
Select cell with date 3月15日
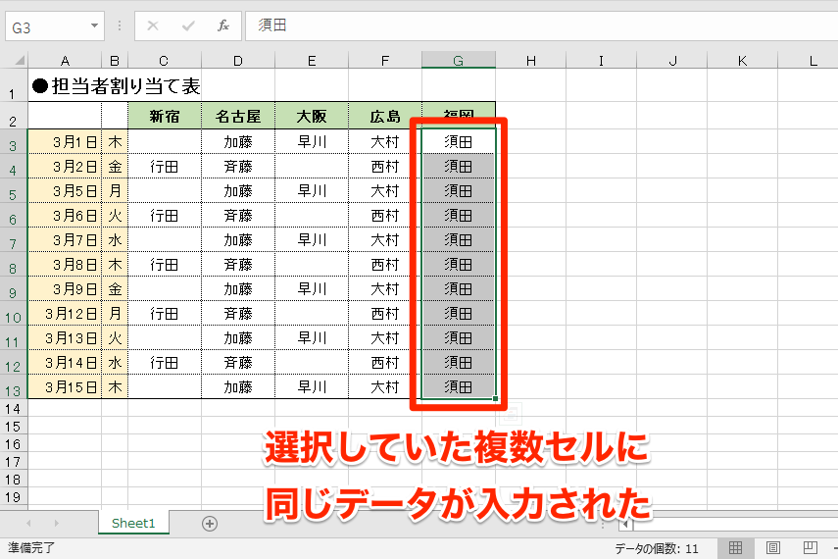(x=64, y=386)
